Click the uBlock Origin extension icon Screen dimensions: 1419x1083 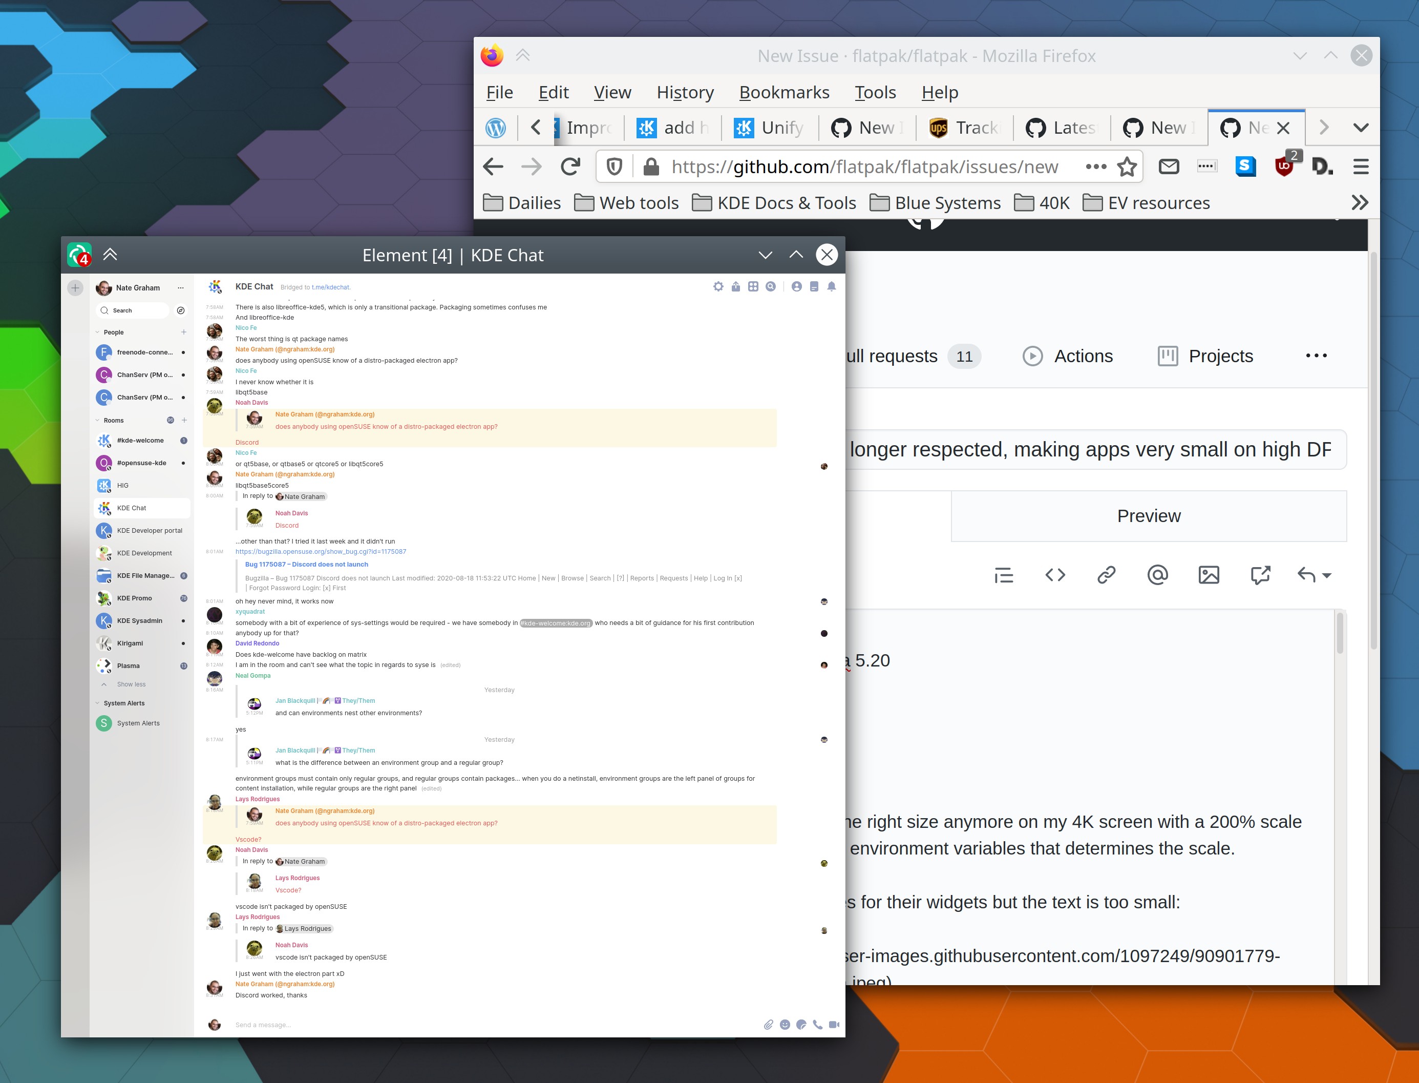1284,166
